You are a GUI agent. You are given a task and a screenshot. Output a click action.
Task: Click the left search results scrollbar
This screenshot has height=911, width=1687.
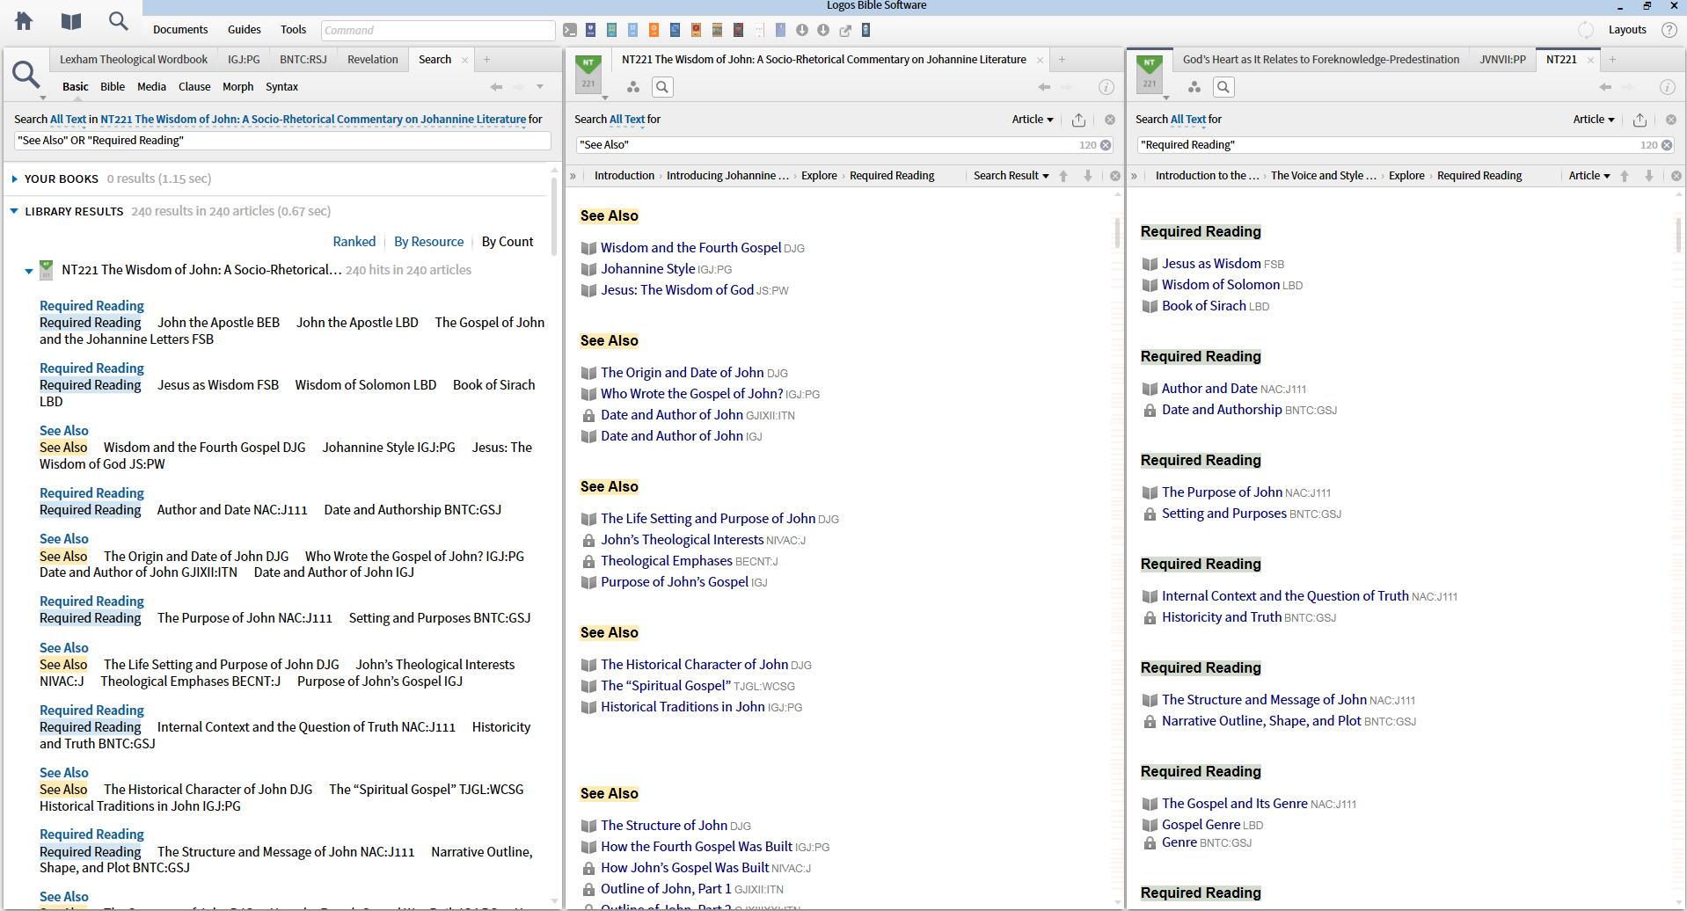click(554, 215)
